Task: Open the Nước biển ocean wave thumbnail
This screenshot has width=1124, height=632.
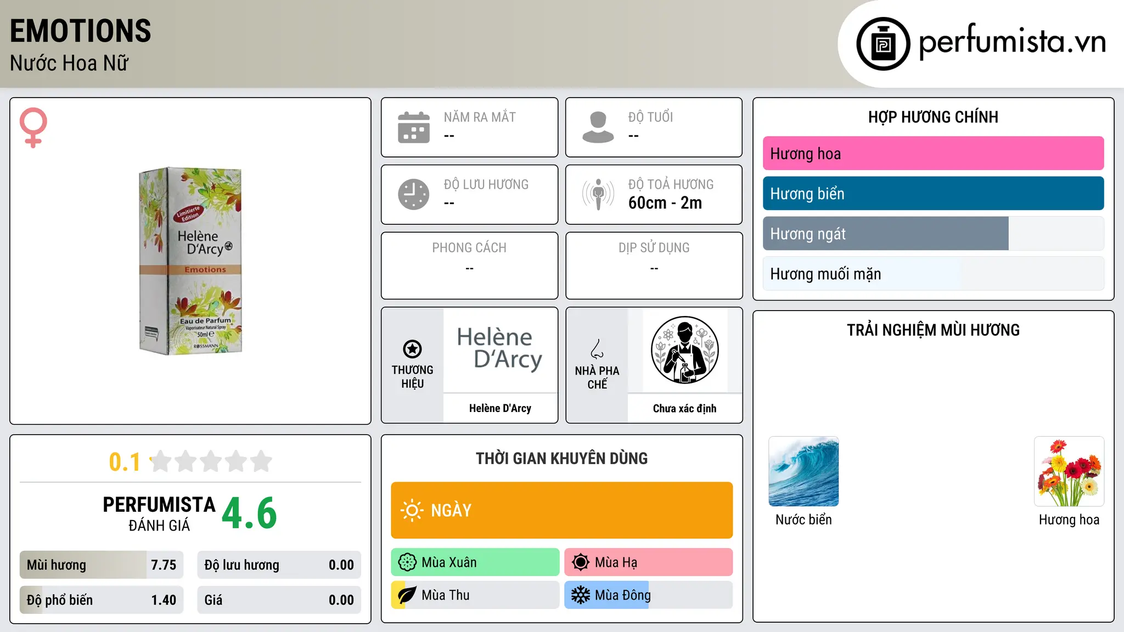Action: click(803, 471)
